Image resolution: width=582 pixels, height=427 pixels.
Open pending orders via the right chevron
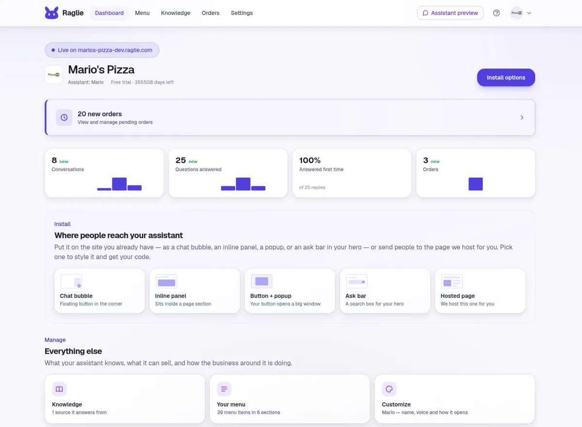pyautogui.click(x=522, y=117)
